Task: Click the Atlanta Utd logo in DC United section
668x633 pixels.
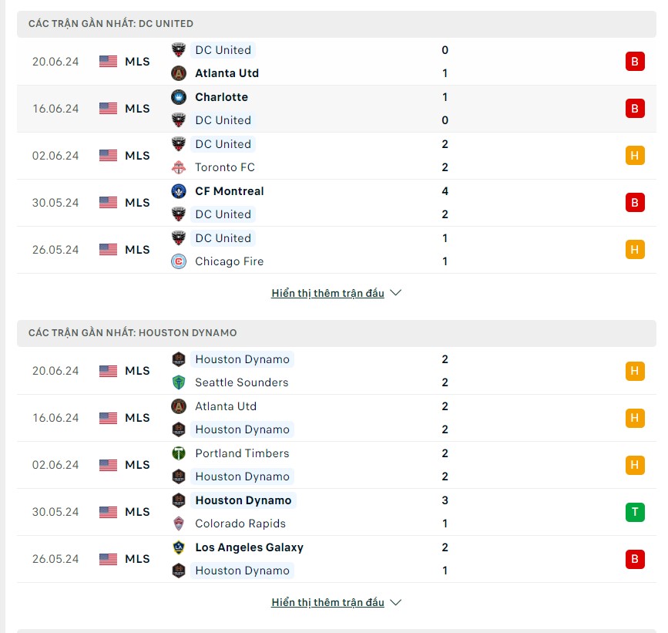Action: coord(179,73)
